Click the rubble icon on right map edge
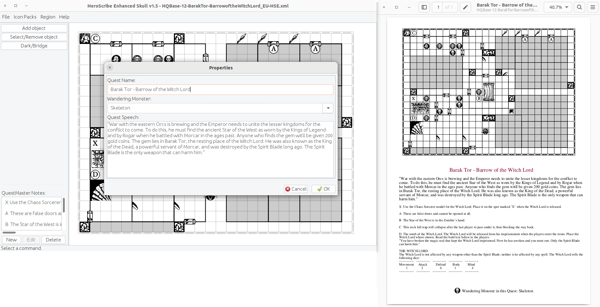The width and height of the screenshot is (600, 307). click(347, 122)
